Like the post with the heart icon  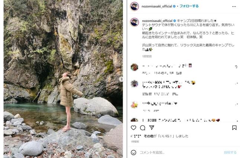[x=134, y=128]
